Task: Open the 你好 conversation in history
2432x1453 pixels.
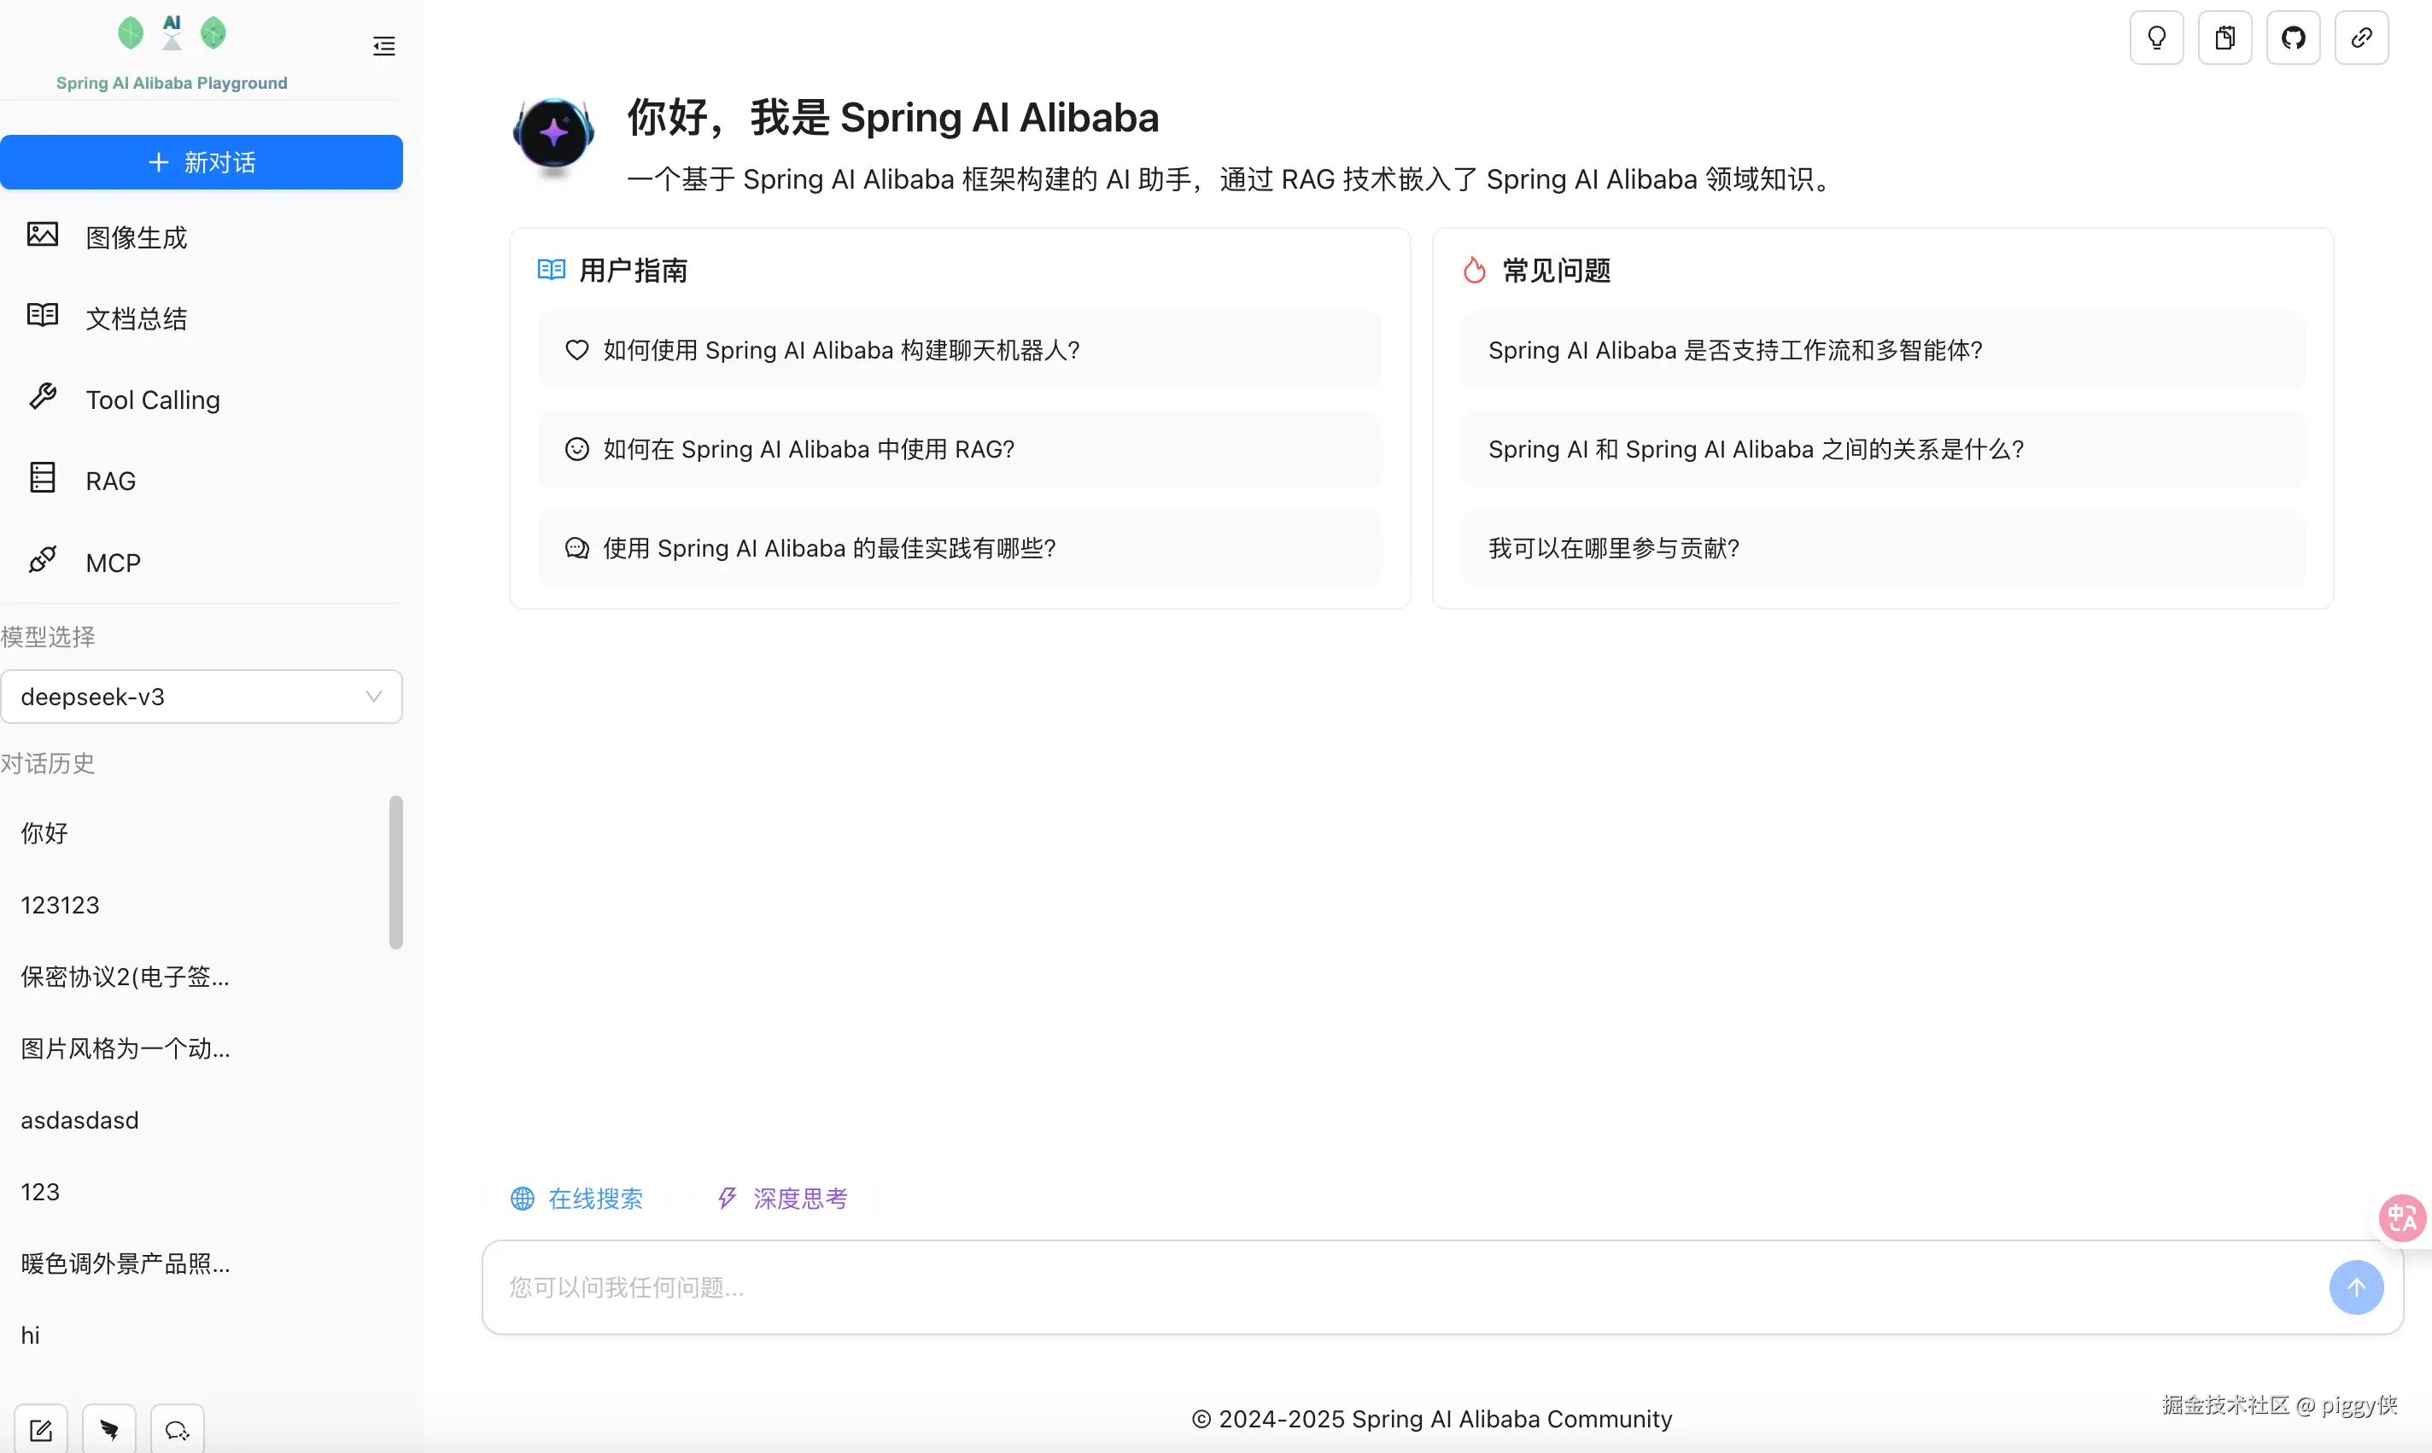Action: click(196, 832)
